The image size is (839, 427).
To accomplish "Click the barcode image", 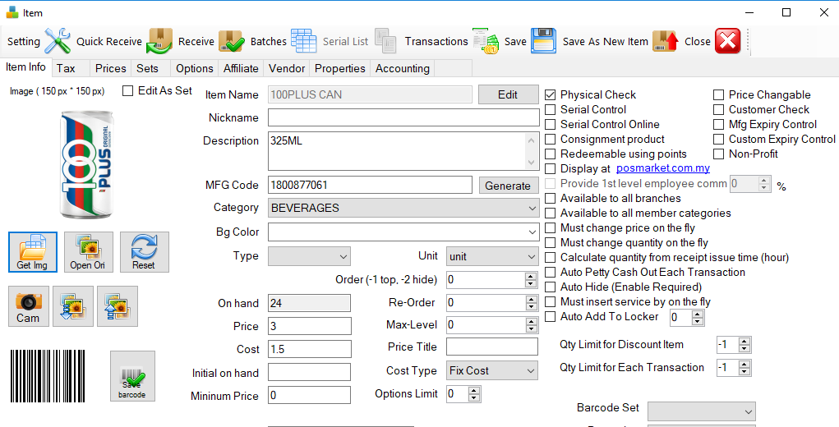I will point(47,376).
